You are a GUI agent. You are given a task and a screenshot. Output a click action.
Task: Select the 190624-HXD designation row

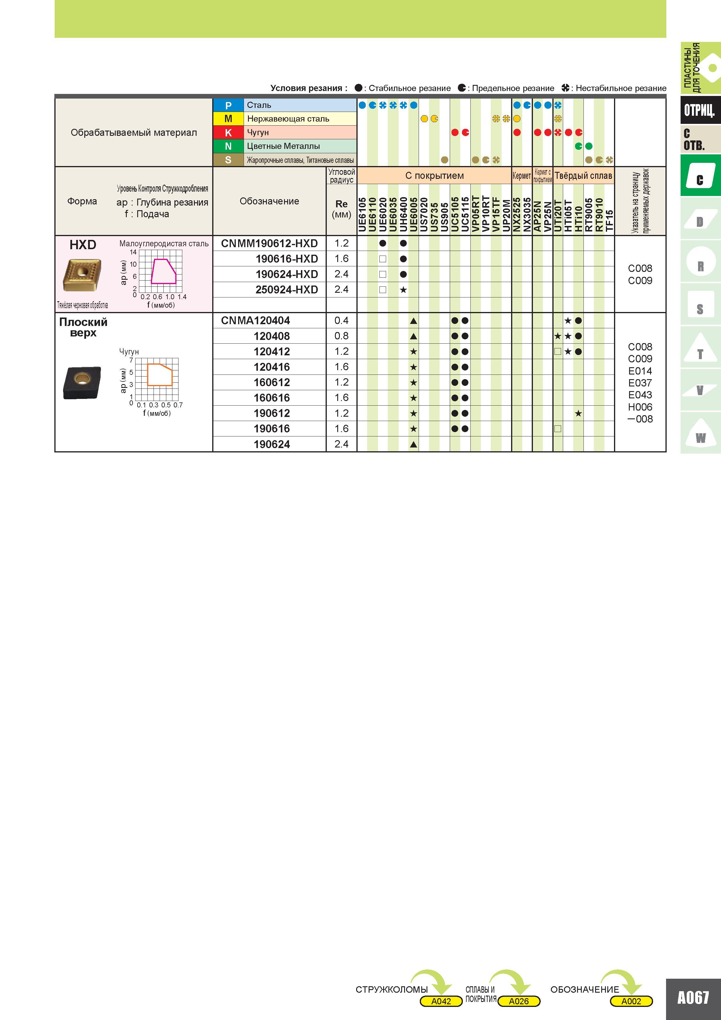287,274
